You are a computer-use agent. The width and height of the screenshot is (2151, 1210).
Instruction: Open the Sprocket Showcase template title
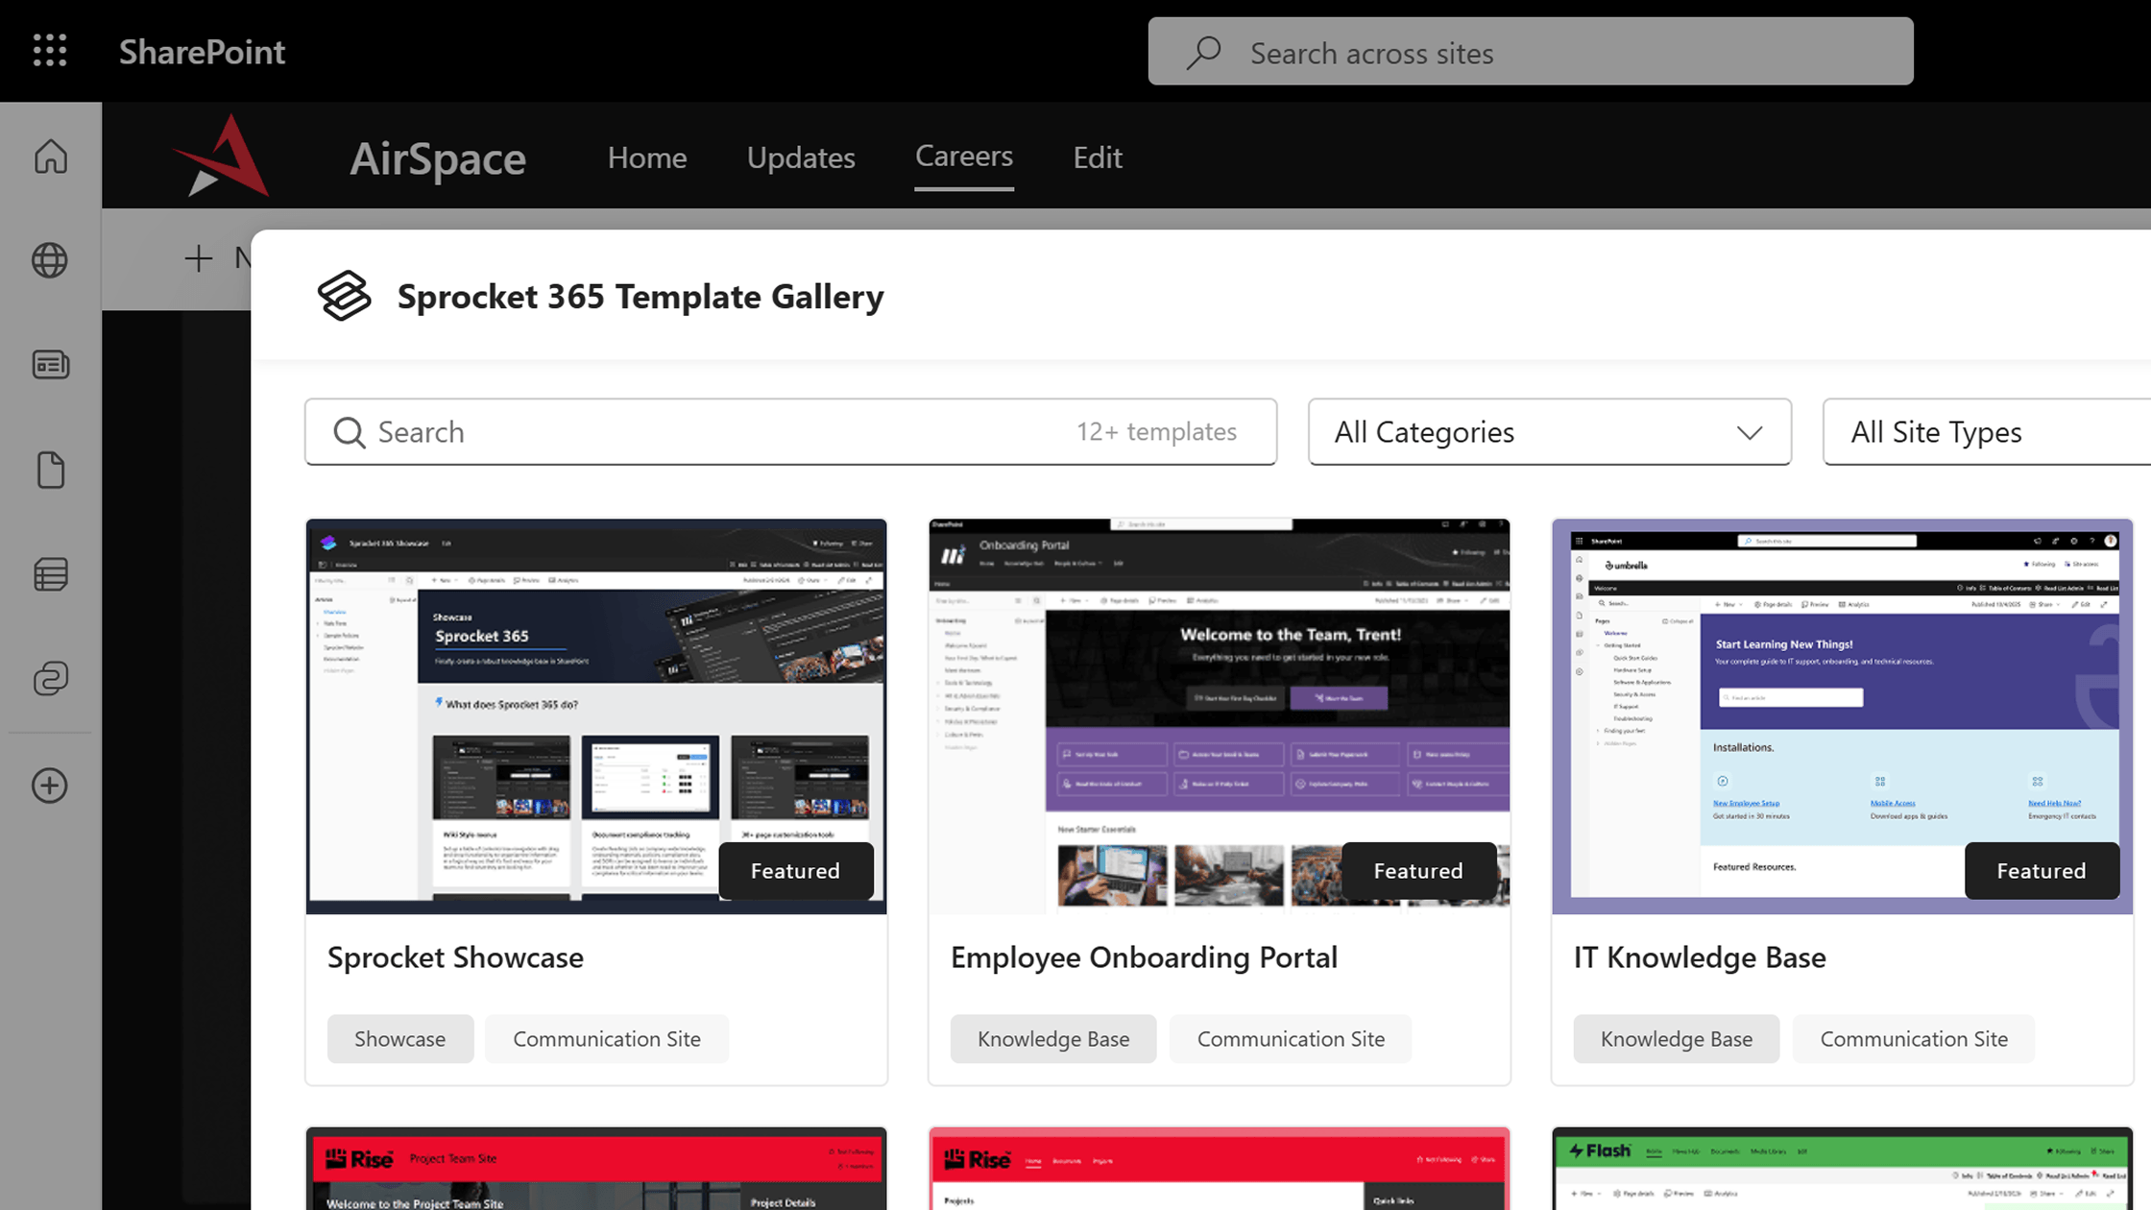pyautogui.click(x=455, y=957)
